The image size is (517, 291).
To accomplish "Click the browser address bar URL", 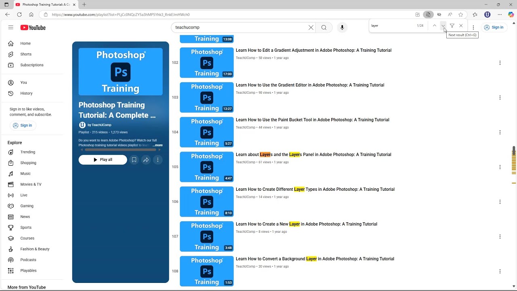I will (121, 15).
